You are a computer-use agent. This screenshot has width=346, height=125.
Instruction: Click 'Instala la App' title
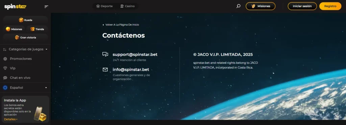tap(15, 100)
